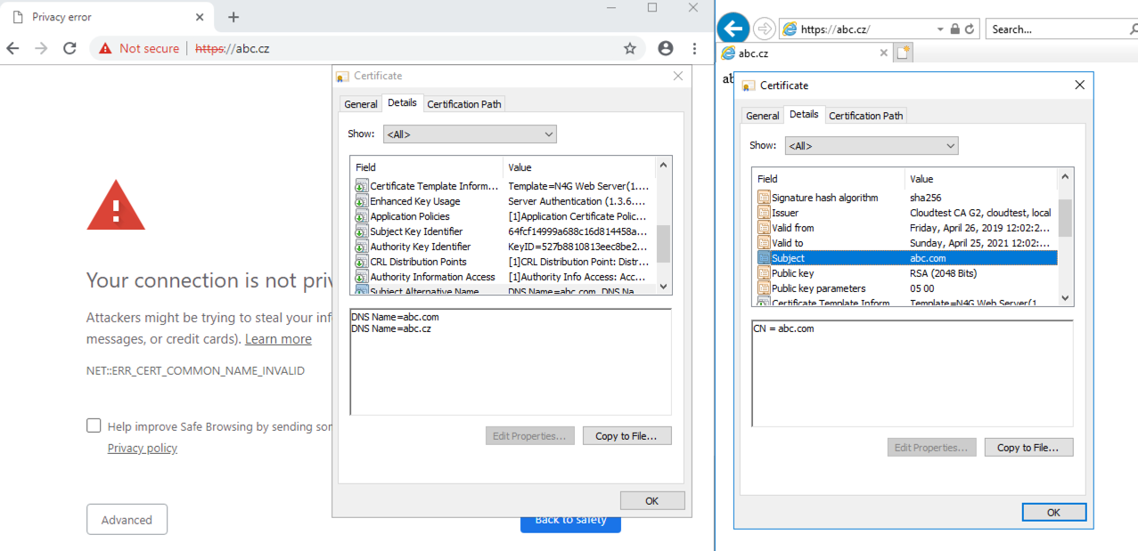Image resolution: width=1138 pixels, height=551 pixels.
Task: Open a new Chrome tab with plus
Action: point(233,17)
